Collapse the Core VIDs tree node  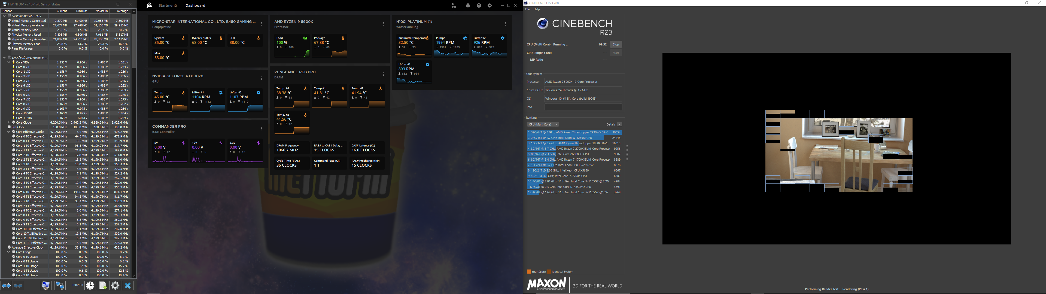(x=8, y=63)
